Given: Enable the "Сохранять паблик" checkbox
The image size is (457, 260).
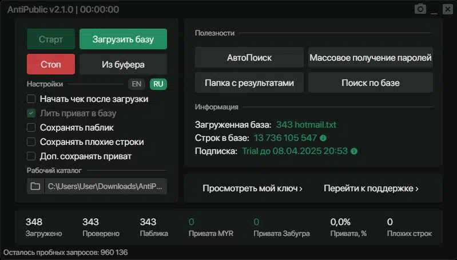Looking at the screenshot, I should coord(31,128).
